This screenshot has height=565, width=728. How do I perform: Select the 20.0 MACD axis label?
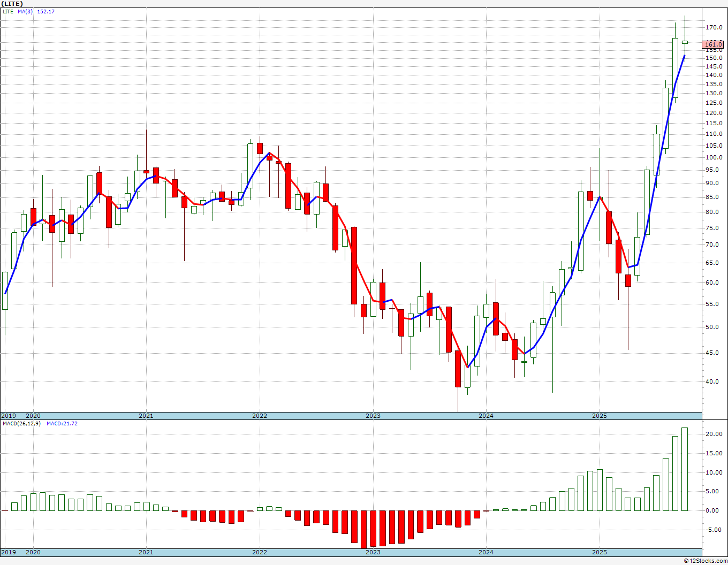click(x=714, y=434)
